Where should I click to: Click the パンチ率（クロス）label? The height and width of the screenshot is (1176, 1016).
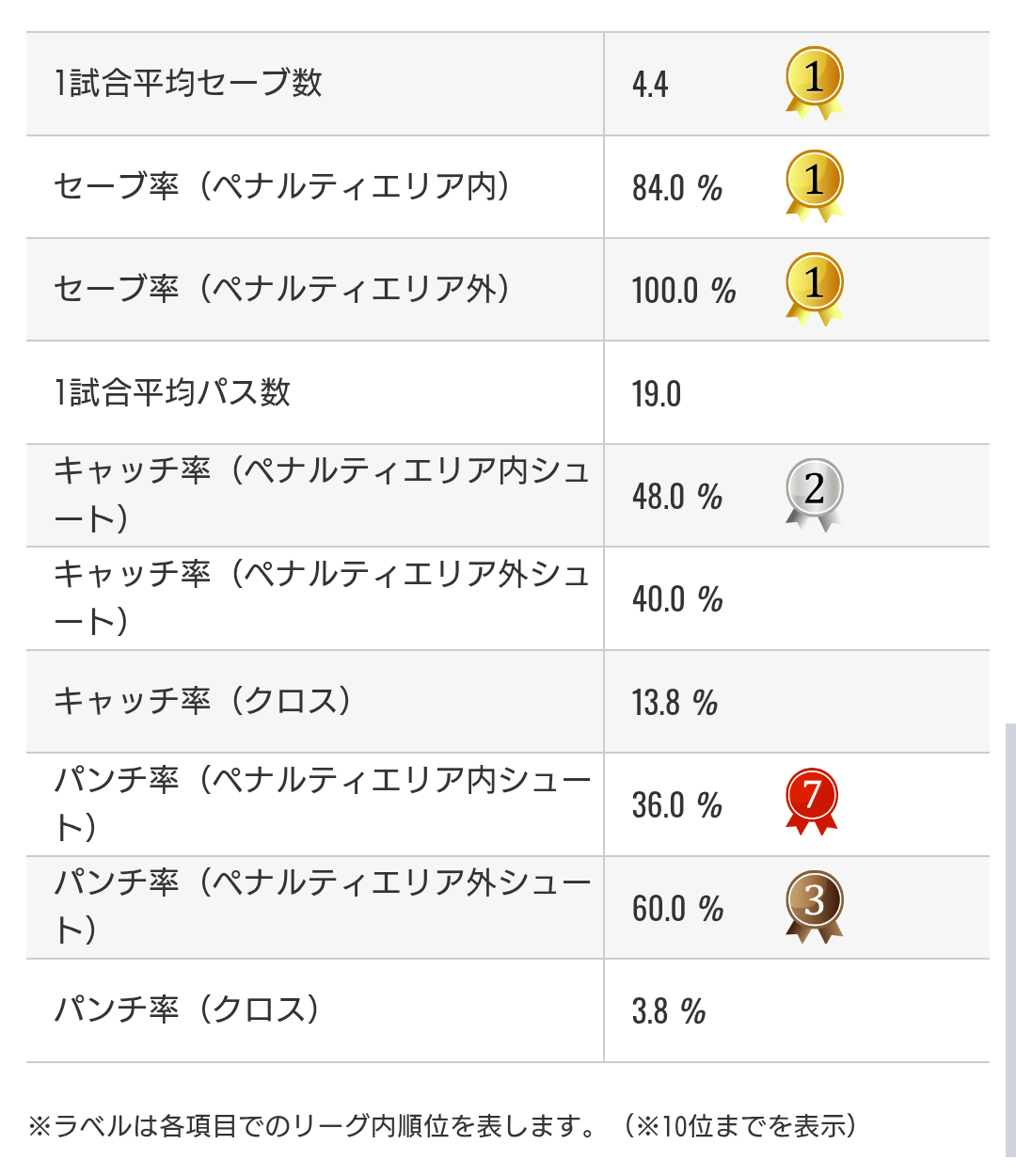[x=187, y=1009]
